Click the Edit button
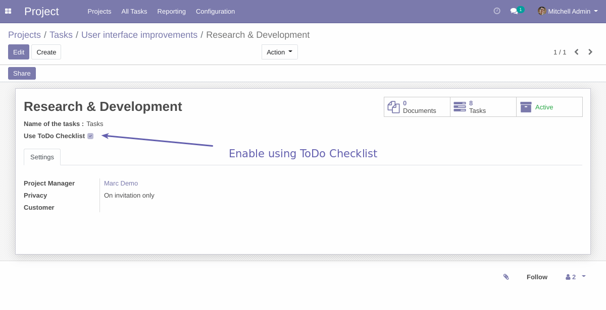The image size is (606, 310). point(18,51)
